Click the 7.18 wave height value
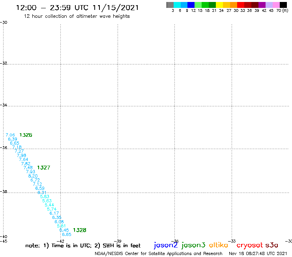 pyautogui.click(x=17, y=147)
